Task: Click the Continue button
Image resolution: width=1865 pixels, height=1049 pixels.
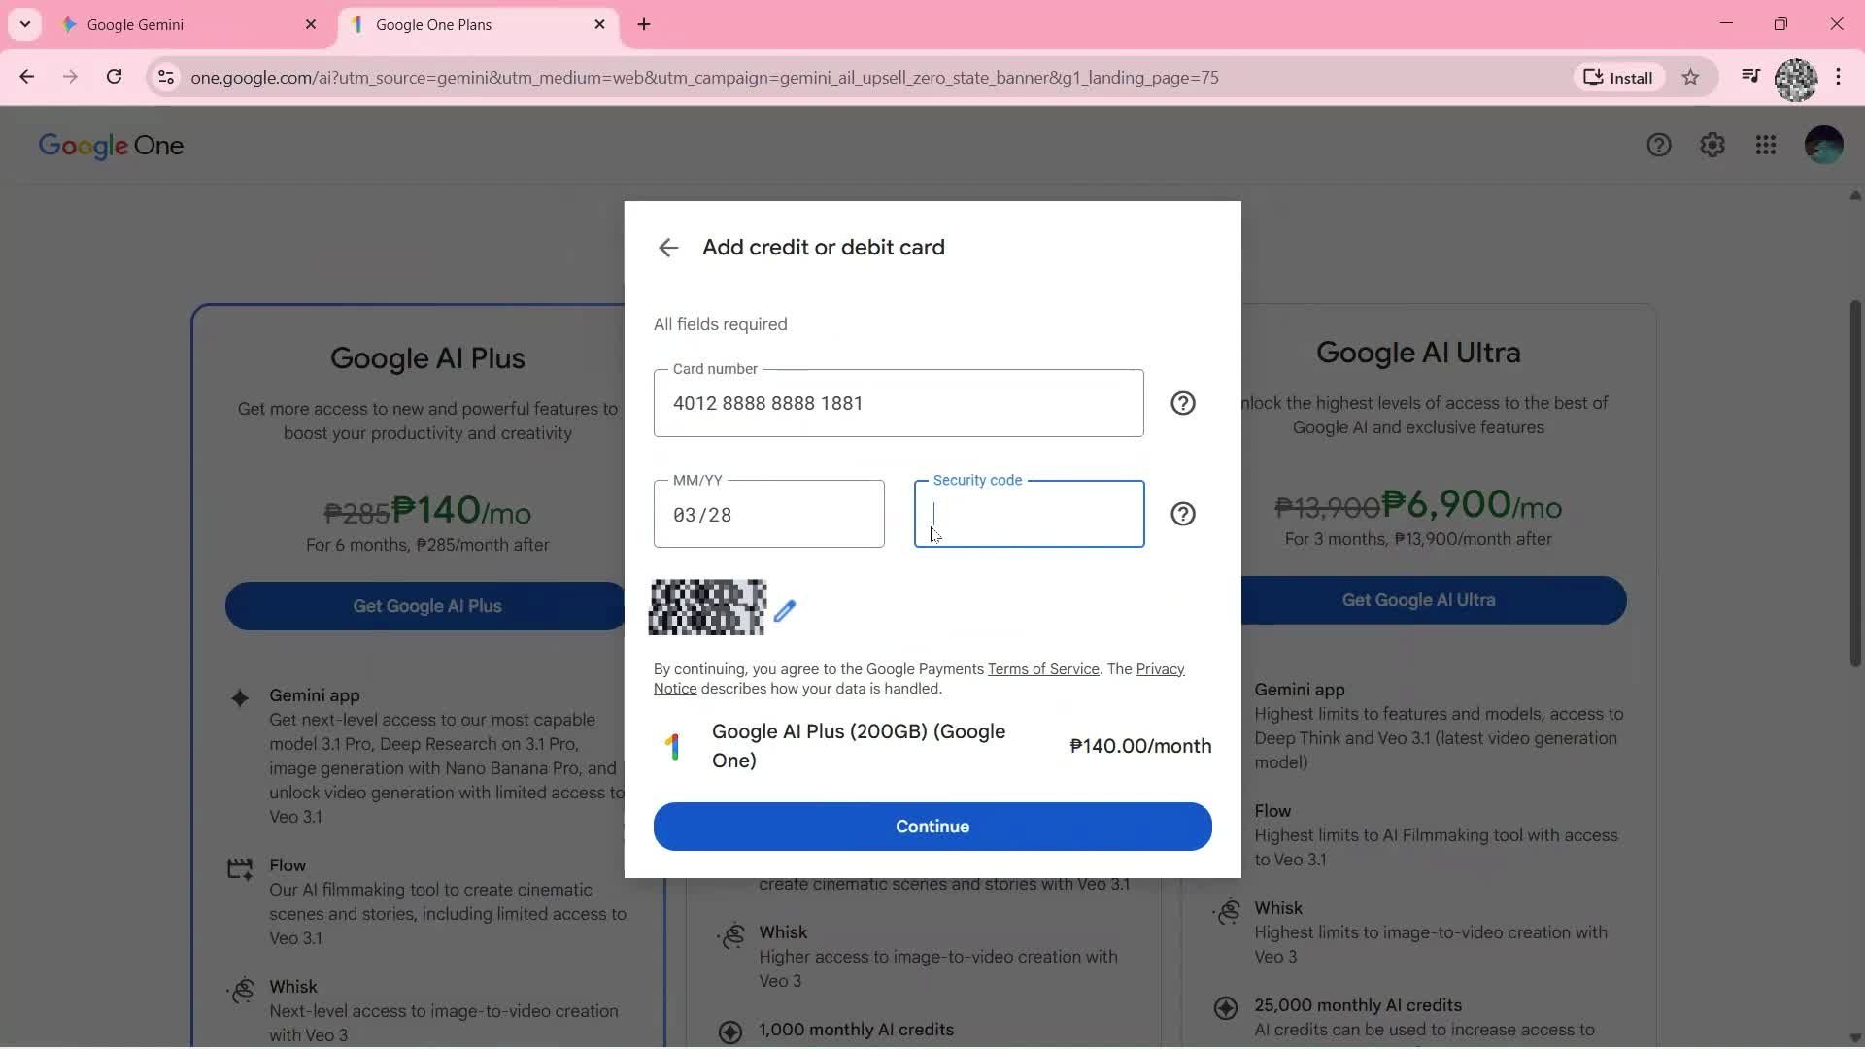Action: click(932, 827)
